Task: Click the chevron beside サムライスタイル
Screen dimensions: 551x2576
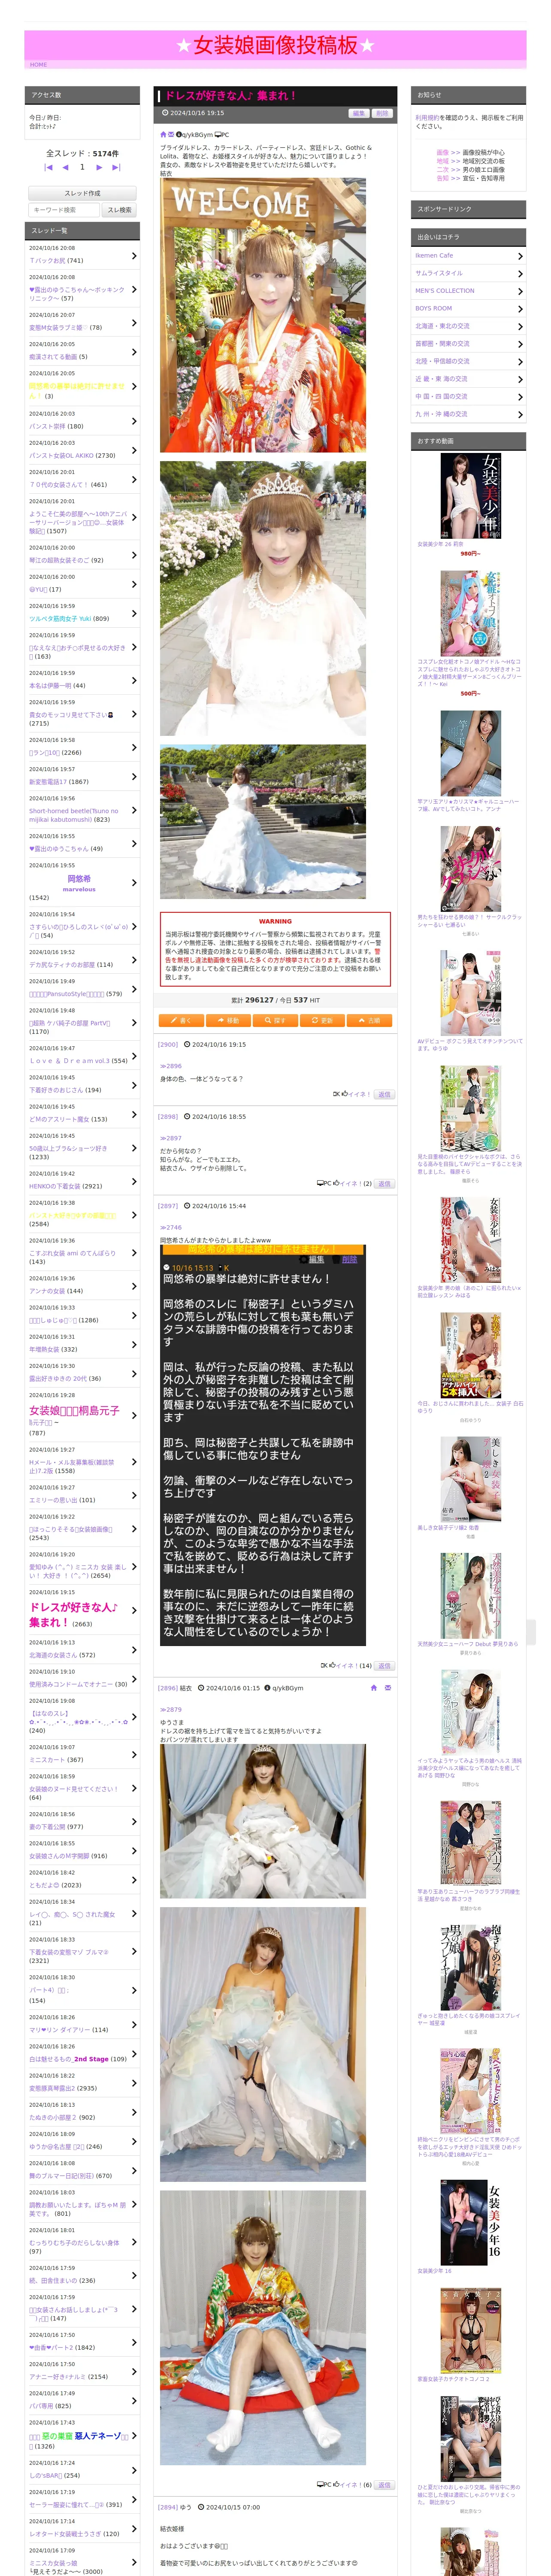Action: (520, 273)
